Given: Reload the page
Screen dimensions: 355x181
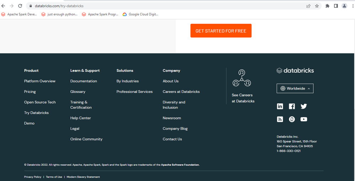Looking at the screenshot, I should point(20,6).
